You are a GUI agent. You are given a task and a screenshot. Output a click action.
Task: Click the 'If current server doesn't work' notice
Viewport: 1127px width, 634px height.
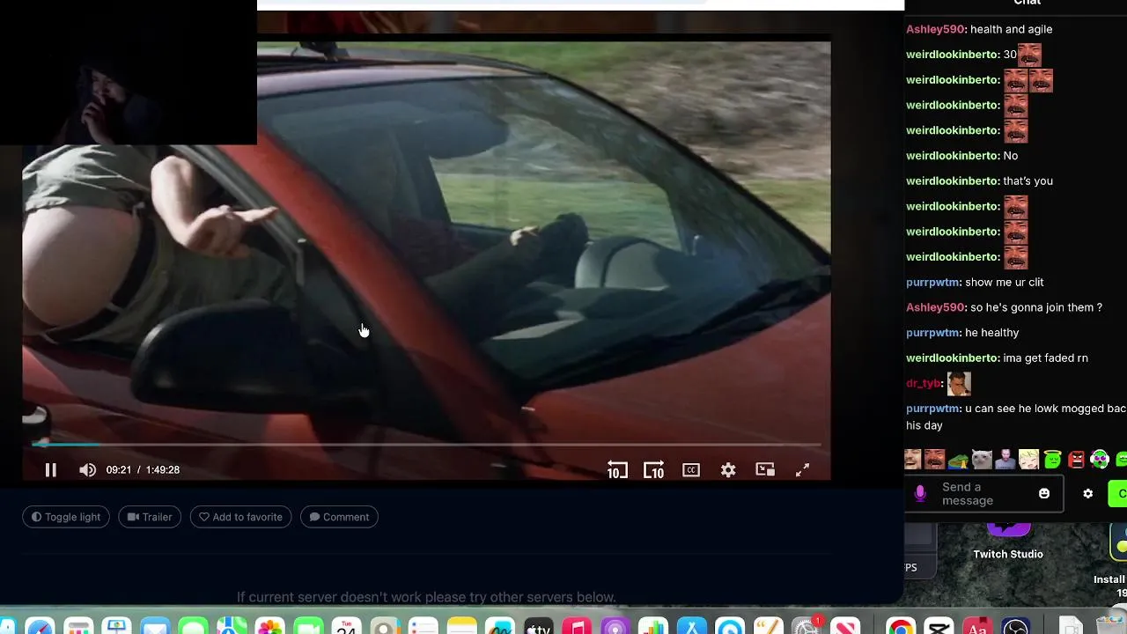click(426, 597)
